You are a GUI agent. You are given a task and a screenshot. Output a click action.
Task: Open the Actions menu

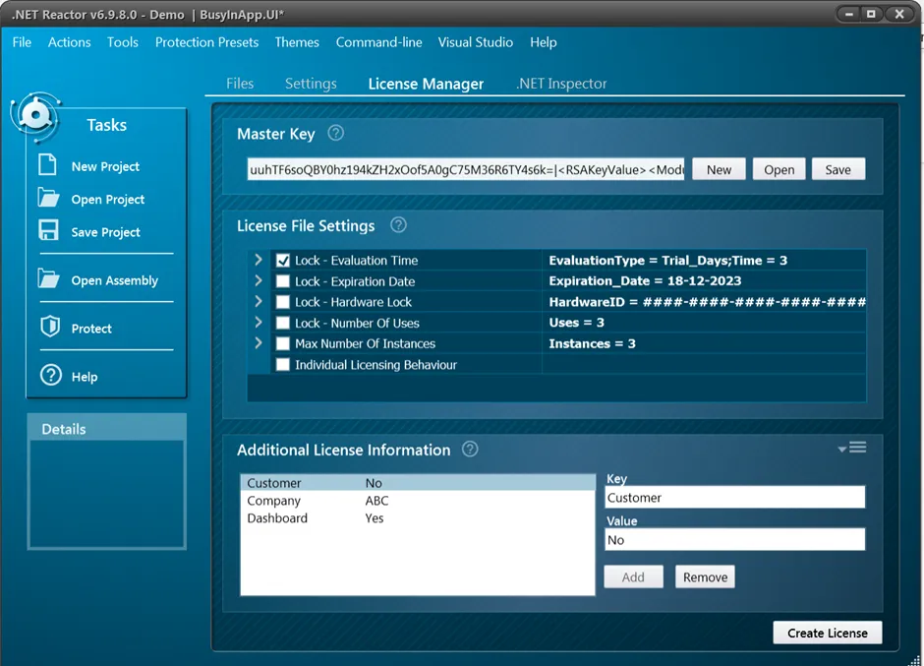[70, 42]
